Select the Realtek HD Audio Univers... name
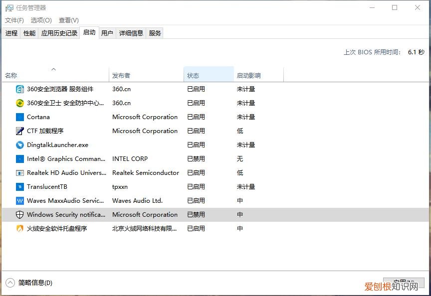The width and height of the screenshot is (431, 296). point(66,173)
